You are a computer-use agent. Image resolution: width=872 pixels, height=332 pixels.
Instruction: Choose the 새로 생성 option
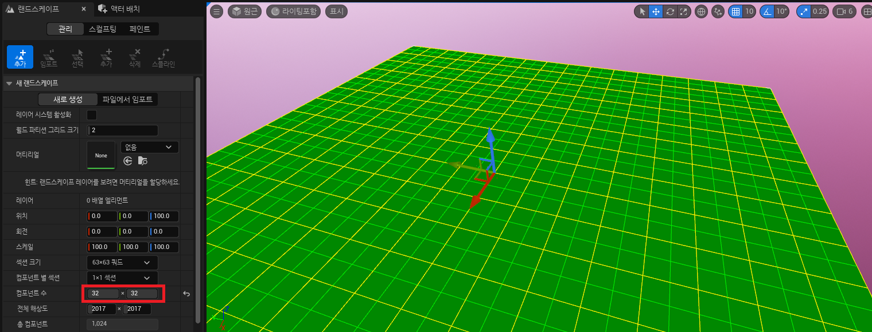68,100
